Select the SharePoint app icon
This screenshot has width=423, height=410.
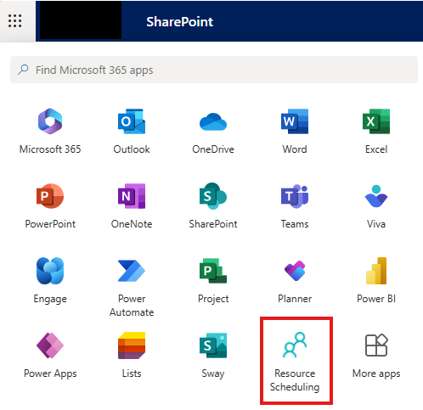click(213, 196)
